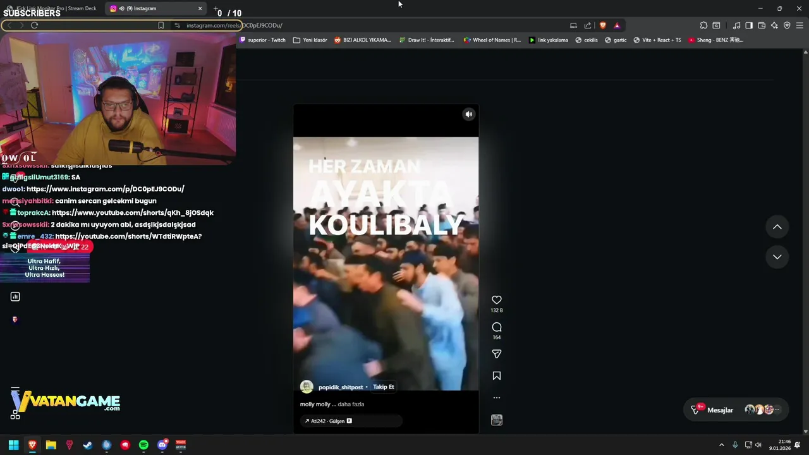The image size is (809, 455).
Task: Open volume control in system tray
Action: tap(758, 445)
